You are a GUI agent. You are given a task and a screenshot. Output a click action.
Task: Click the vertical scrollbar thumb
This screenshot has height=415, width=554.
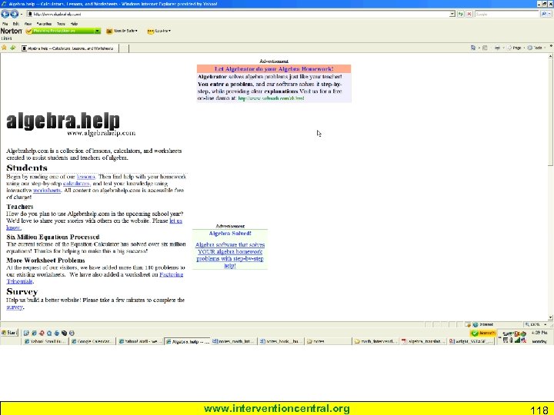click(x=550, y=112)
